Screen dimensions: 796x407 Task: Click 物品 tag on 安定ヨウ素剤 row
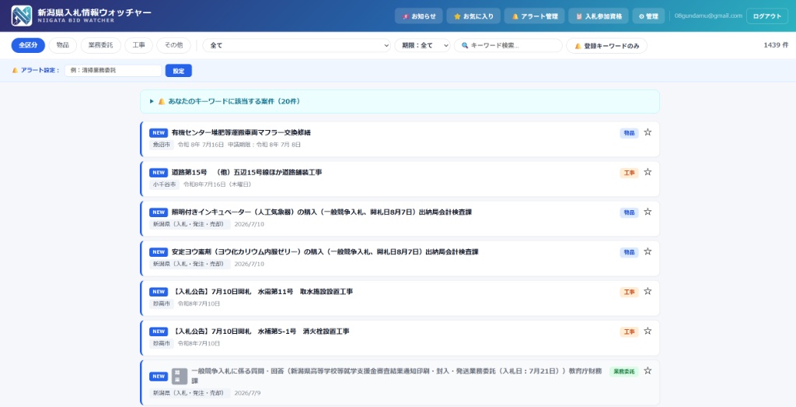(x=629, y=252)
